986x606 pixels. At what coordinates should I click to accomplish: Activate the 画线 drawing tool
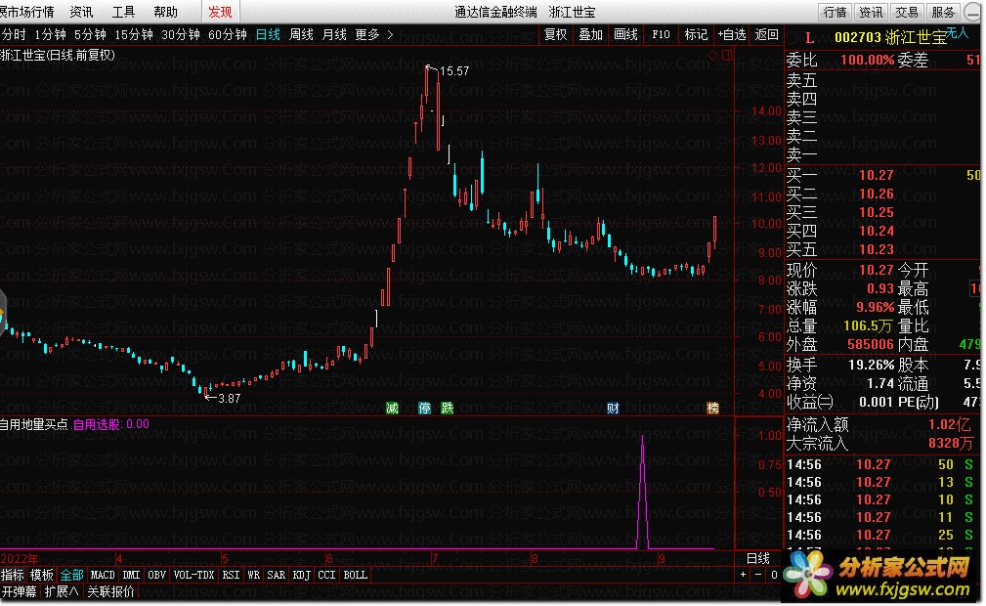click(x=625, y=34)
